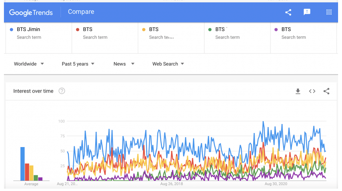342x191 pixels.
Task: Open the Past 5 years dropdown
Action: [x=78, y=64]
